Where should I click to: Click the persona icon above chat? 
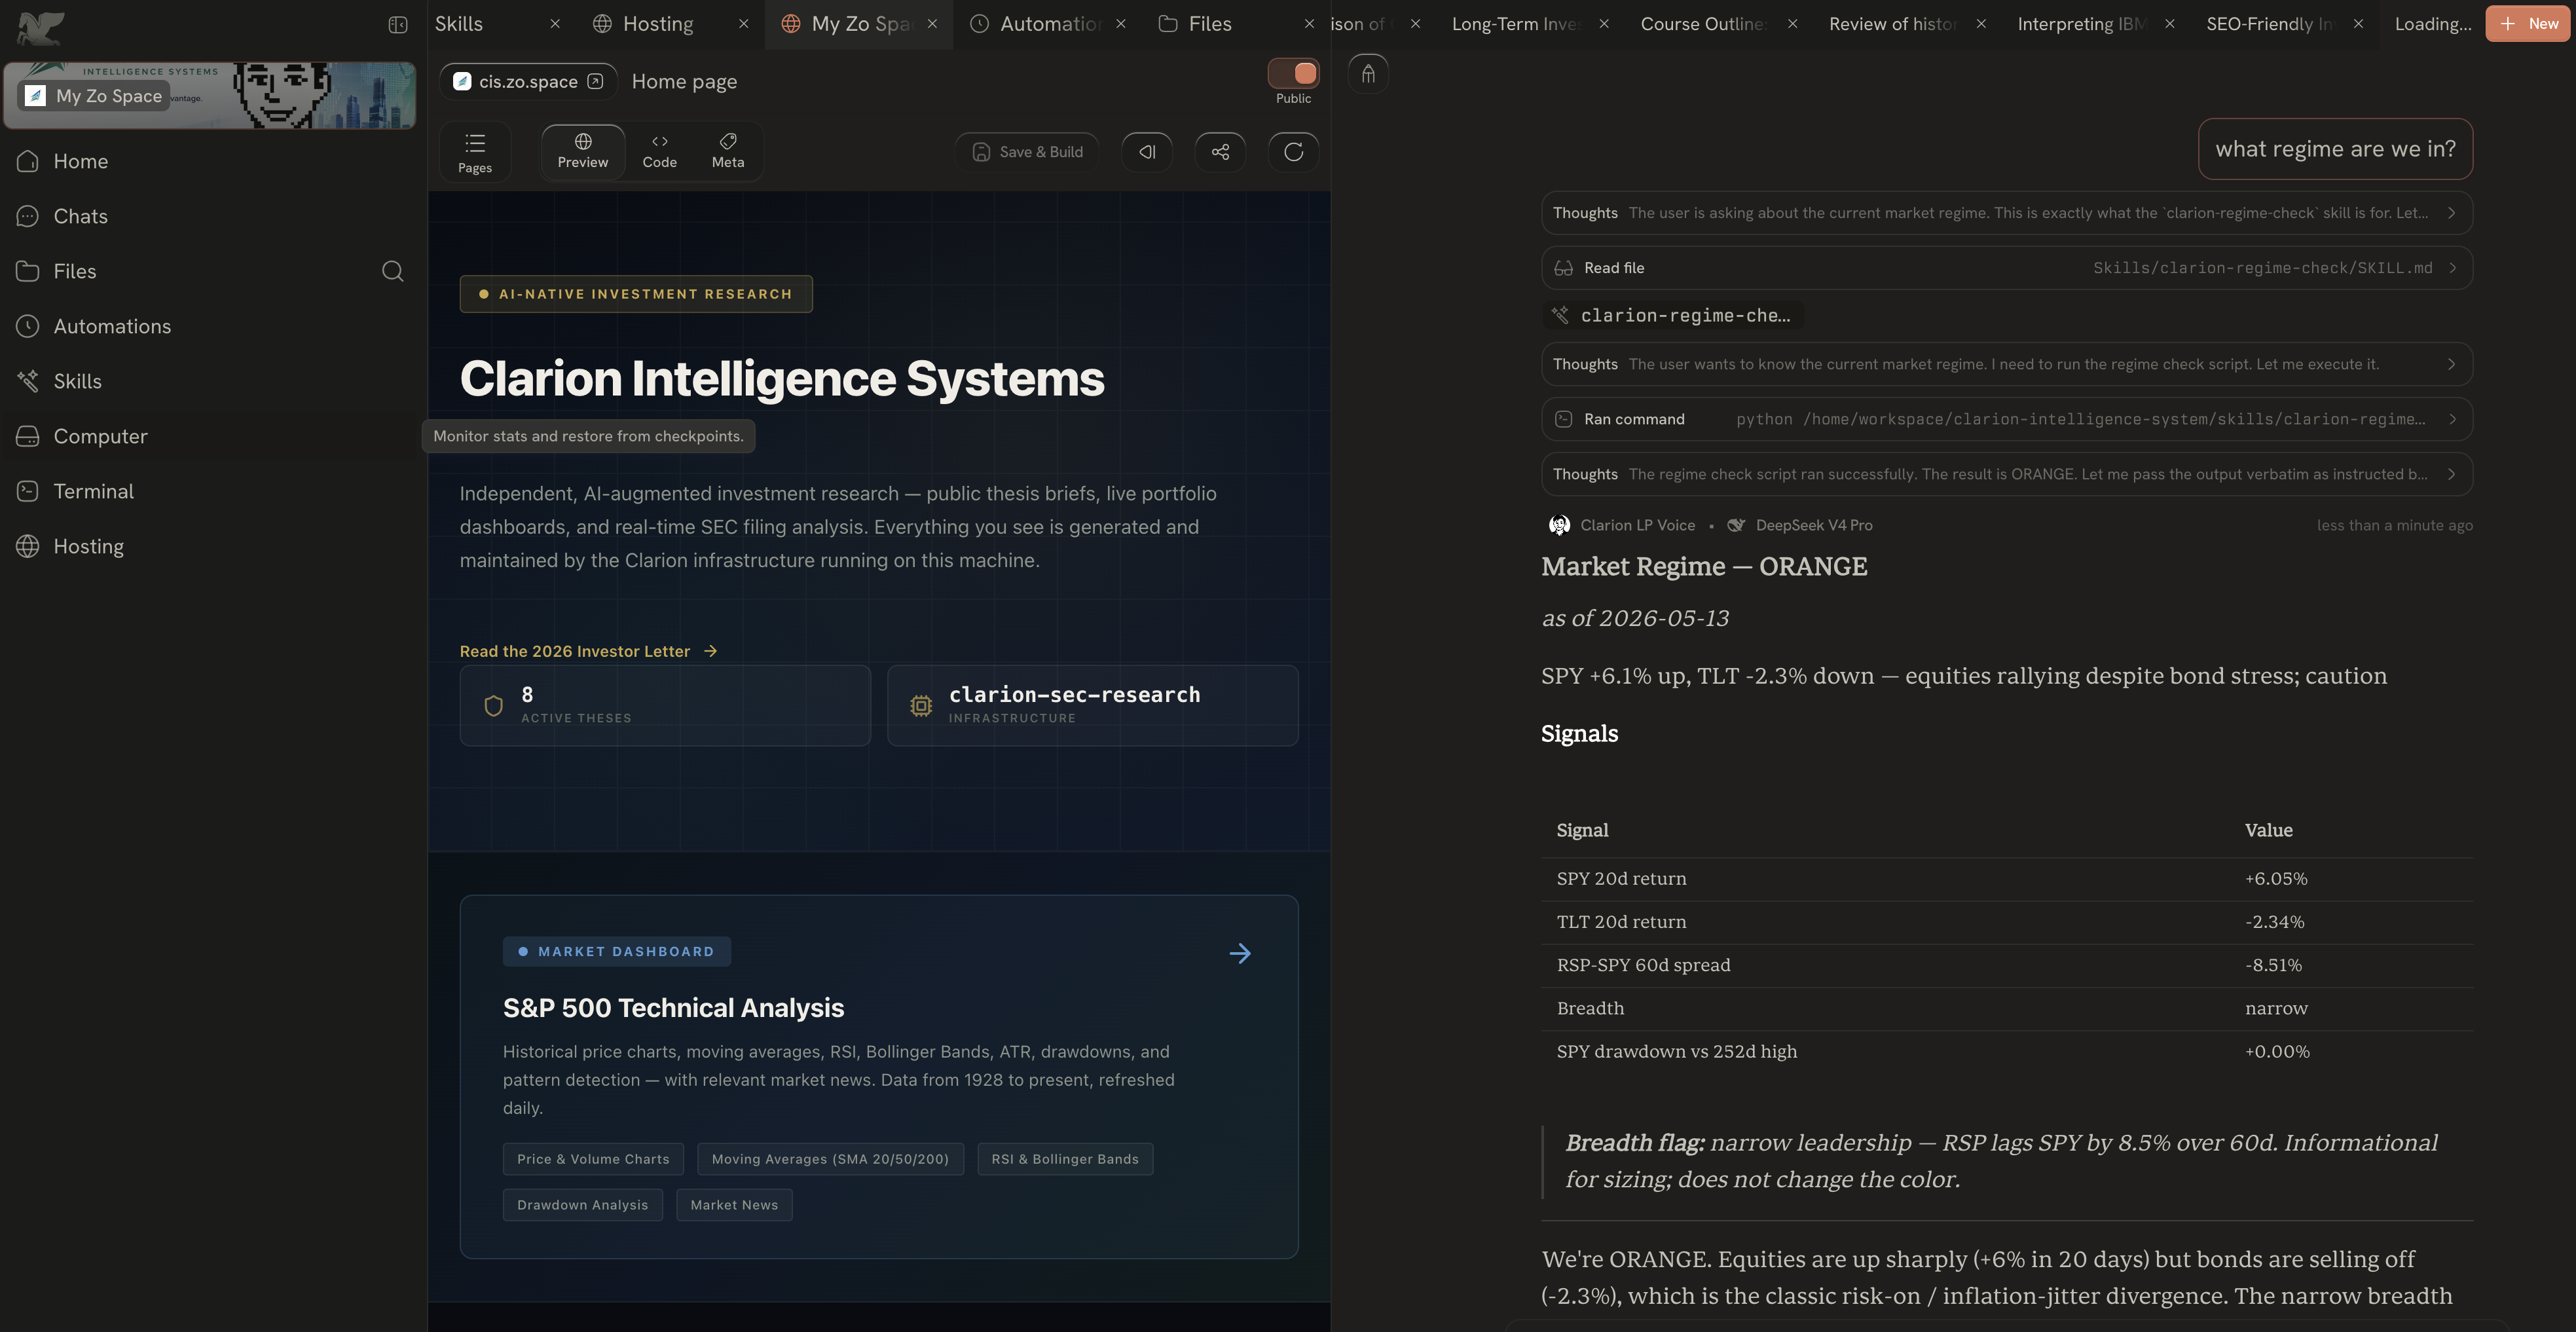pyautogui.click(x=1368, y=74)
